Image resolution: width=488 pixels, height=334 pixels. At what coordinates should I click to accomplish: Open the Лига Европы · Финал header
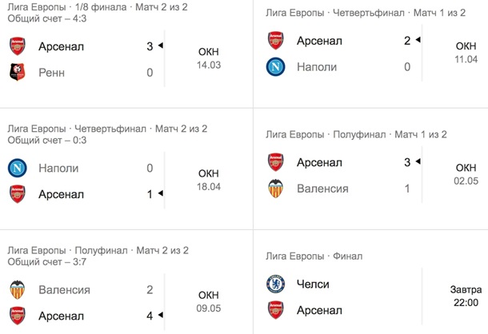pyautogui.click(x=314, y=256)
